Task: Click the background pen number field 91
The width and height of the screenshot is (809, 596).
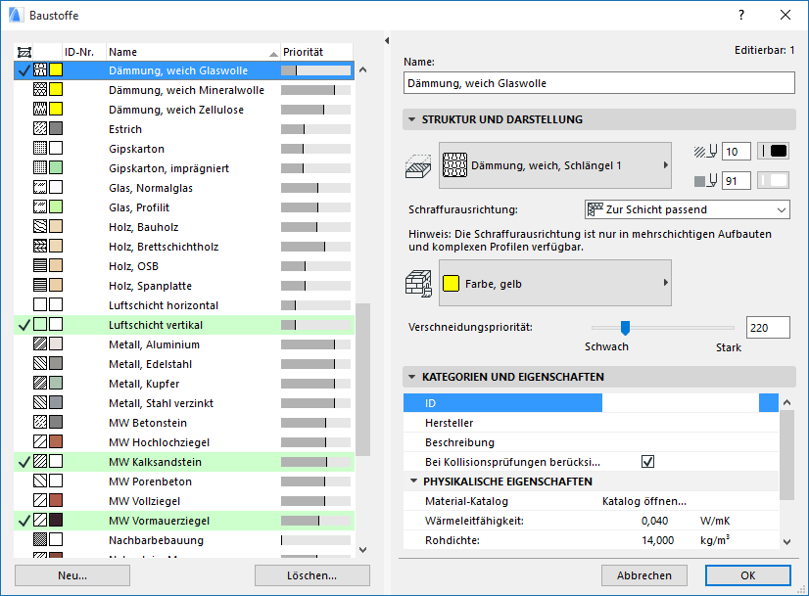Action: click(x=736, y=181)
